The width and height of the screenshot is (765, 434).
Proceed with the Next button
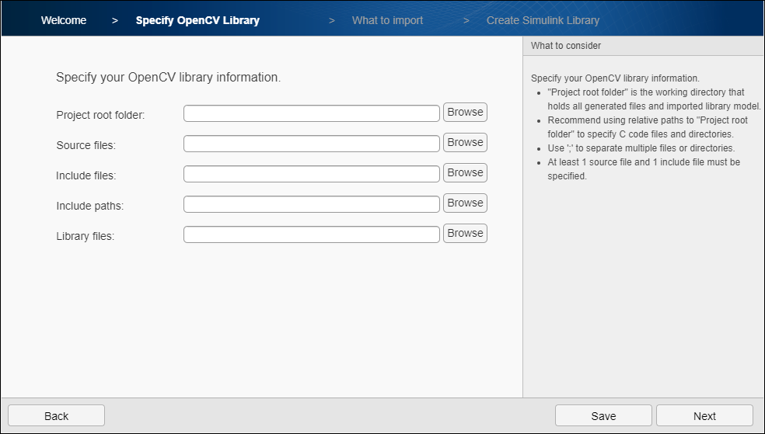coord(704,416)
